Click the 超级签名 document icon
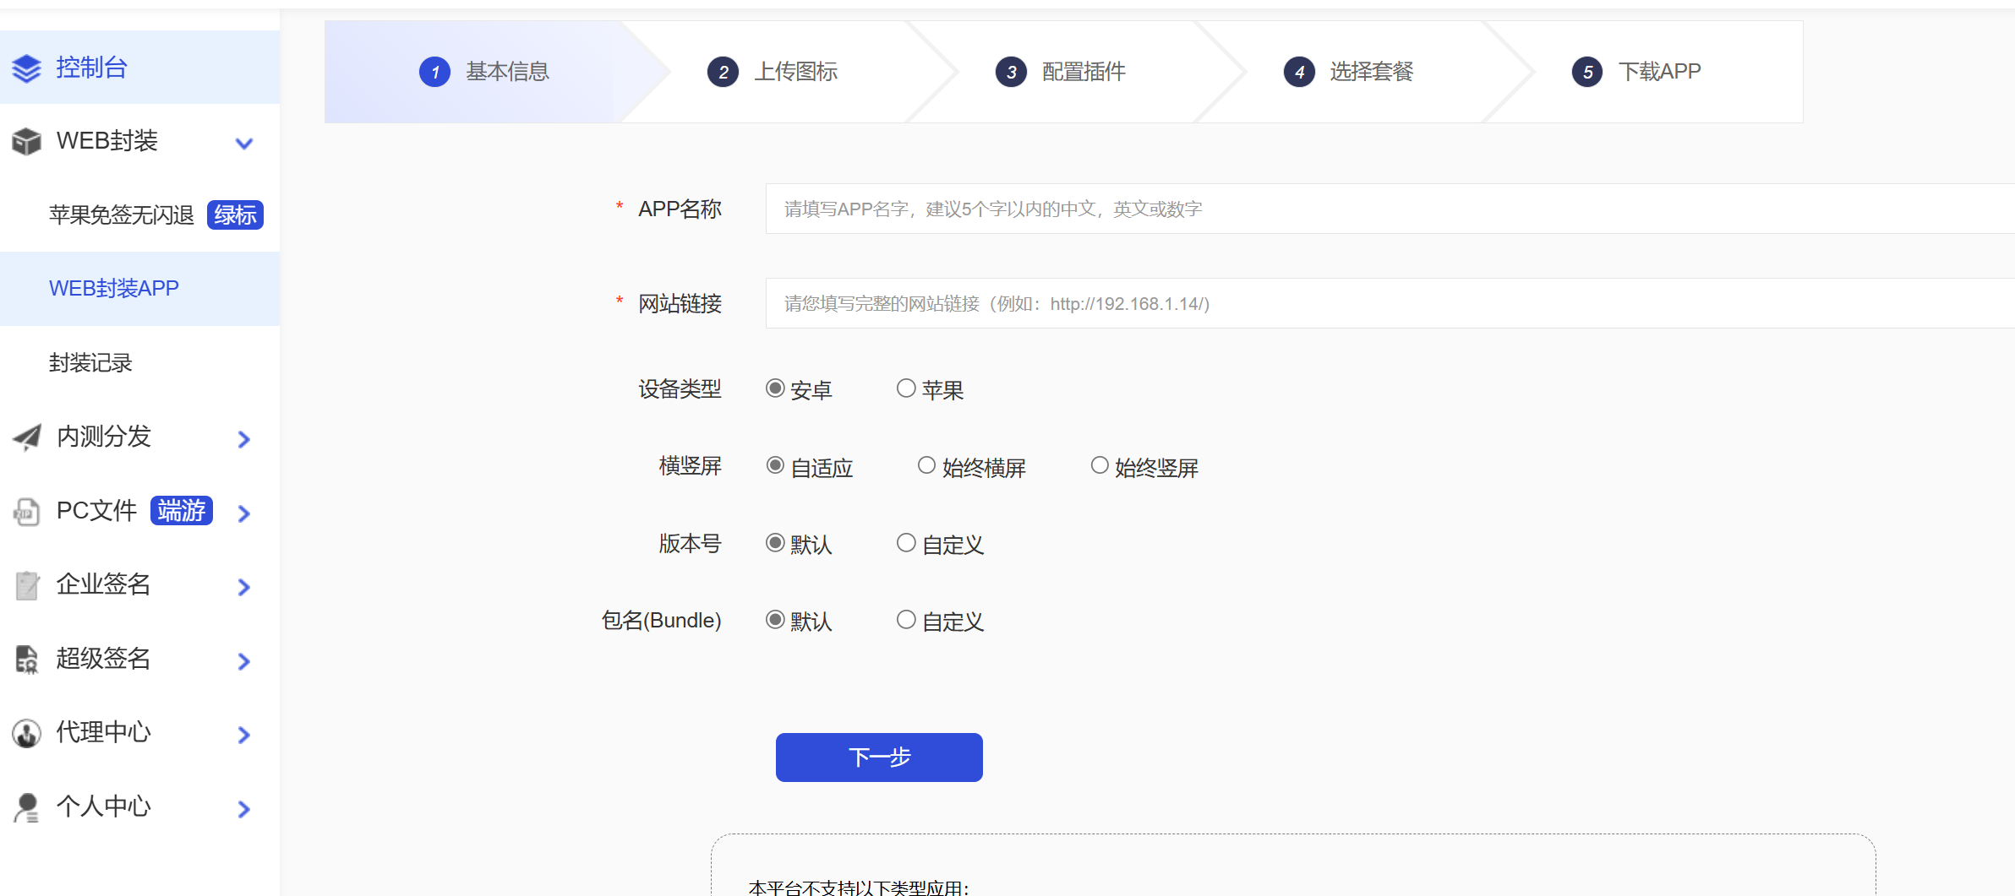Viewport: 2015px width, 896px height. (27, 660)
